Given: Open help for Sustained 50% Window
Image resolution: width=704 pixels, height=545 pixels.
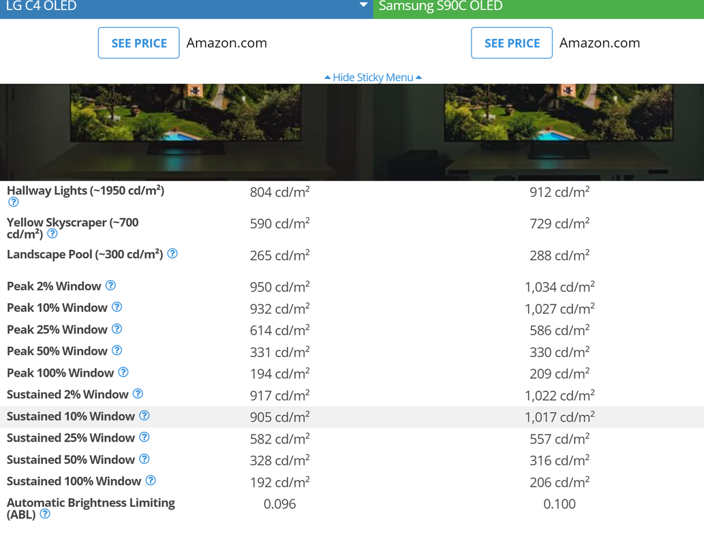Looking at the screenshot, I should (x=144, y=458).
